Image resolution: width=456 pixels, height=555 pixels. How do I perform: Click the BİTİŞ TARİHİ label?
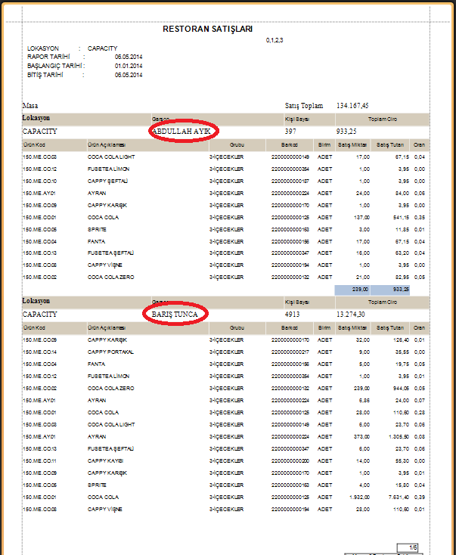pos(45,75)
